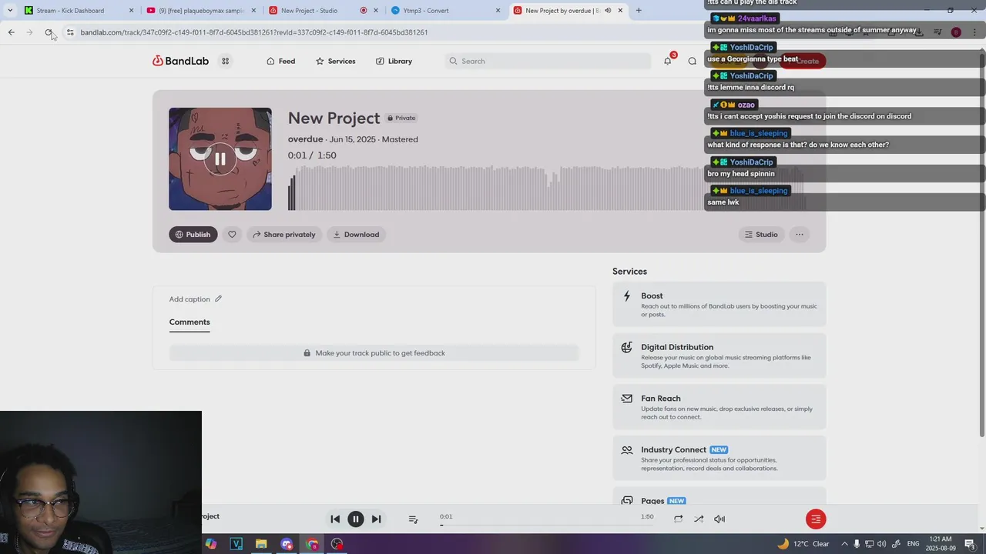Toggle repeat in the player
986x554 pixels.
[x=678, y=519]
